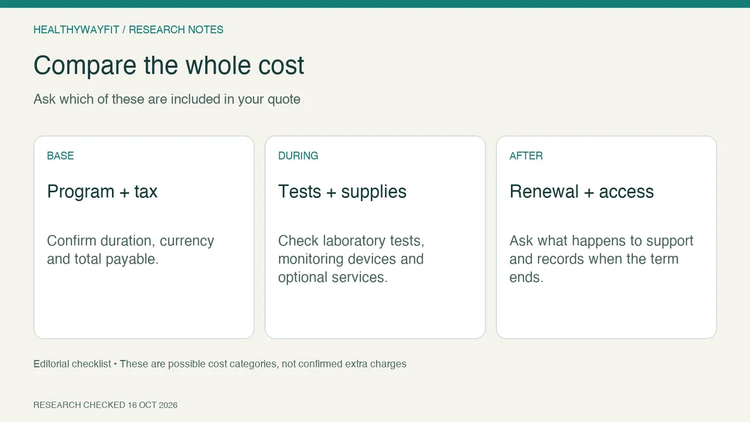The height and width of the screenshot is (422, 750).
Task: Click 'Ask what happens to support' description
Action: click(602, 259)
